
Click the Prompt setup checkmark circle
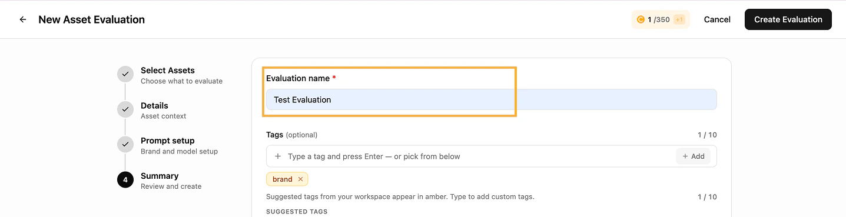click(125, 145)
